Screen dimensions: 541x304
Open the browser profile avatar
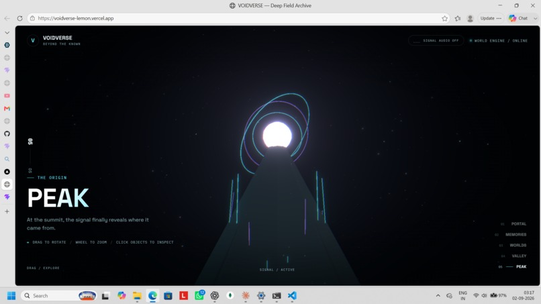[x=470, y=18]
